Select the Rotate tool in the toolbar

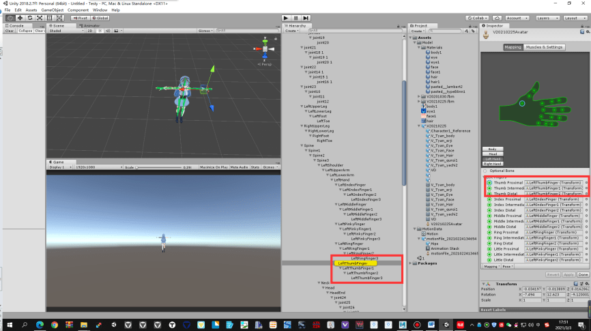pyautogui.click(x=30, y=18)
